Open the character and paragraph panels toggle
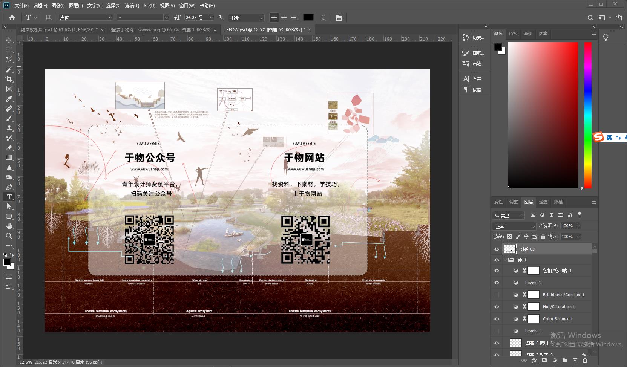Viewport: 627px width, 367px height. click(339, 17)
